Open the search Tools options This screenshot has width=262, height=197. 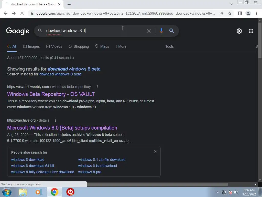click(x=169, y=47)
